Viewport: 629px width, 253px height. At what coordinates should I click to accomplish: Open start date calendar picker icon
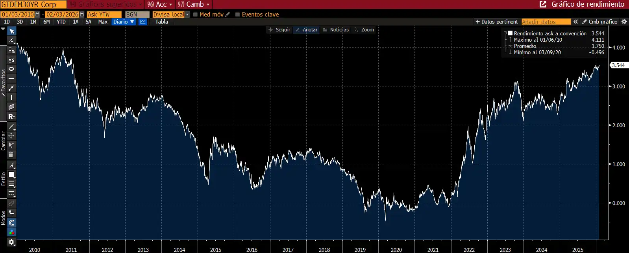pyautogui.click(x=37, y=15)
